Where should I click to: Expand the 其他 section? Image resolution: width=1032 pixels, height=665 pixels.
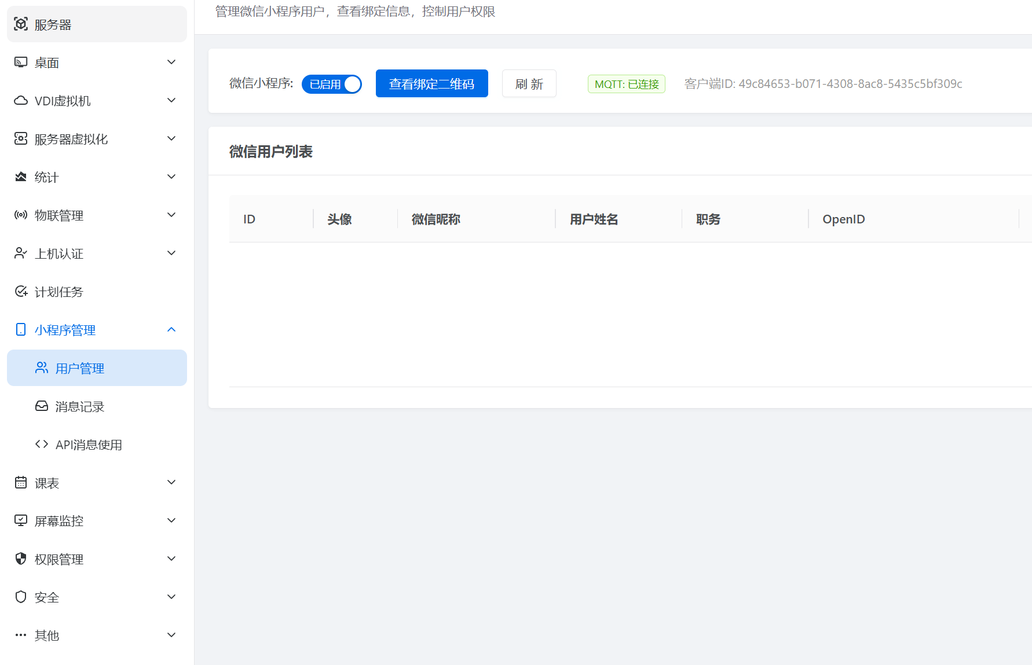click(171, 635)
